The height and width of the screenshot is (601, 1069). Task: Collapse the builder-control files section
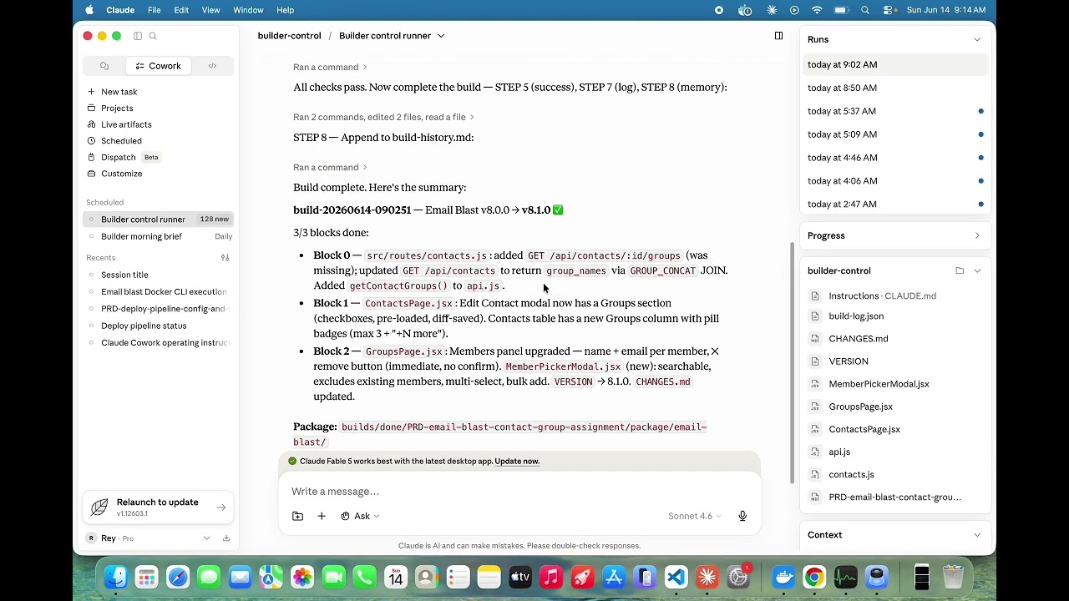coord(977,271)
